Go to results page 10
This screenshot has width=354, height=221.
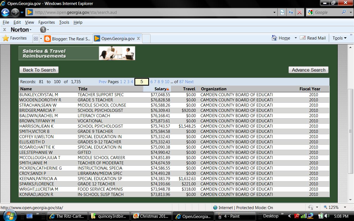pos(167,82)
